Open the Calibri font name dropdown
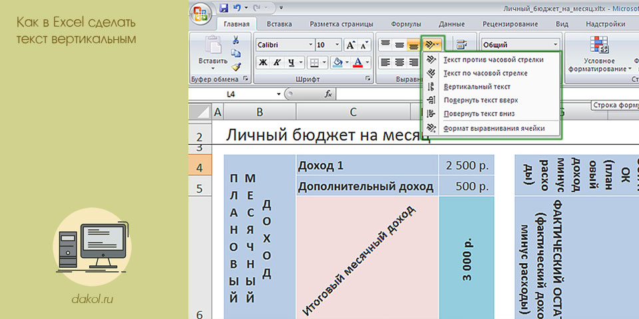This screenshot has width=639, height=319. click(x=311, y=45)
